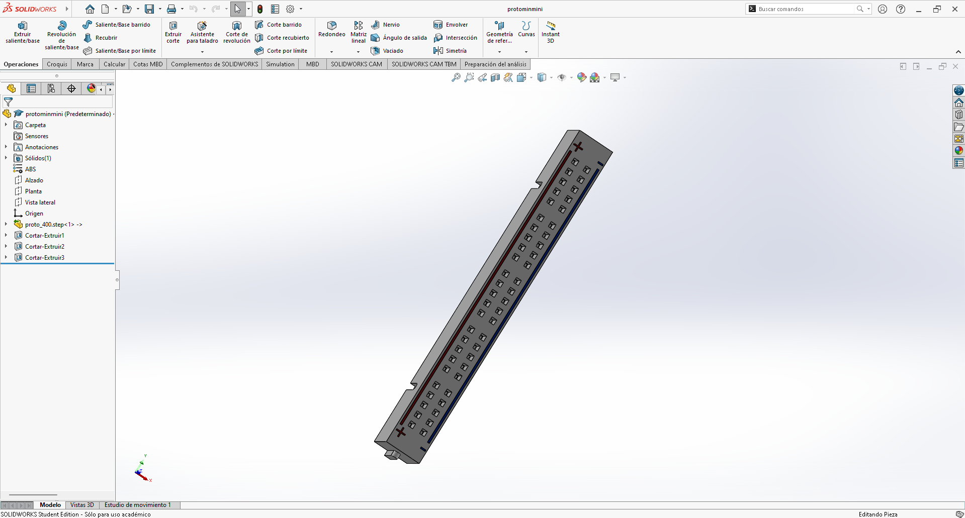The image size is (965, 518).
Task: Click Extruir saliente/base tool
Action: [x=23, y=33]
